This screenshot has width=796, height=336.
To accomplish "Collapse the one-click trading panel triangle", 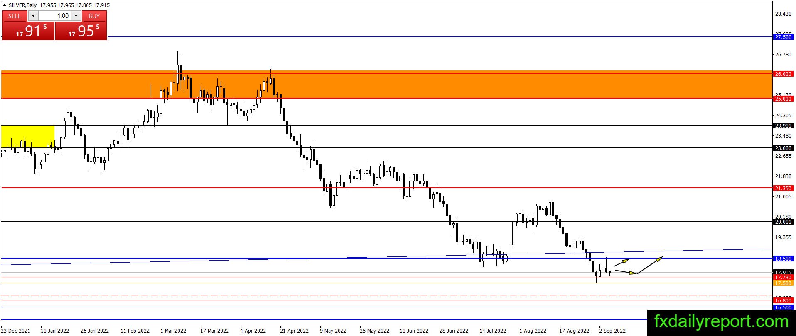I will click(5, 5).
